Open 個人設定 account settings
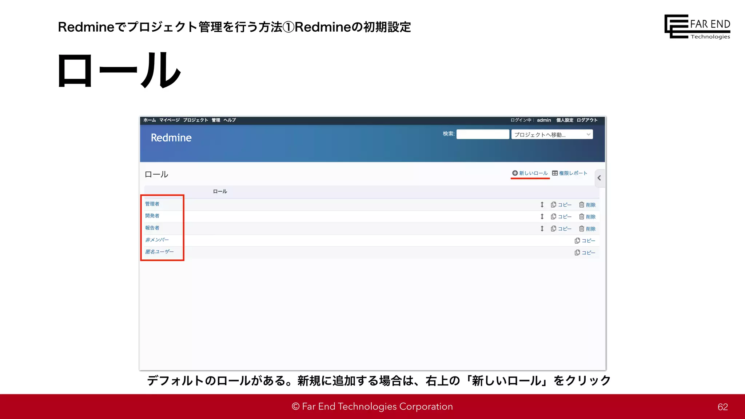This screenshot has width=745, height=419. click(565, 120)
